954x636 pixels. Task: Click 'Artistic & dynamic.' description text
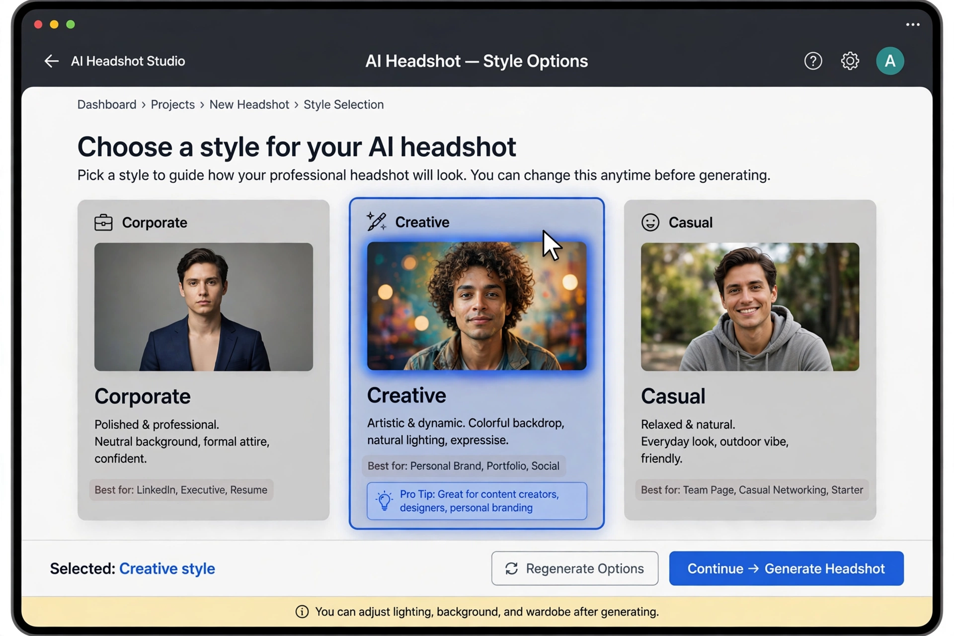416,423
